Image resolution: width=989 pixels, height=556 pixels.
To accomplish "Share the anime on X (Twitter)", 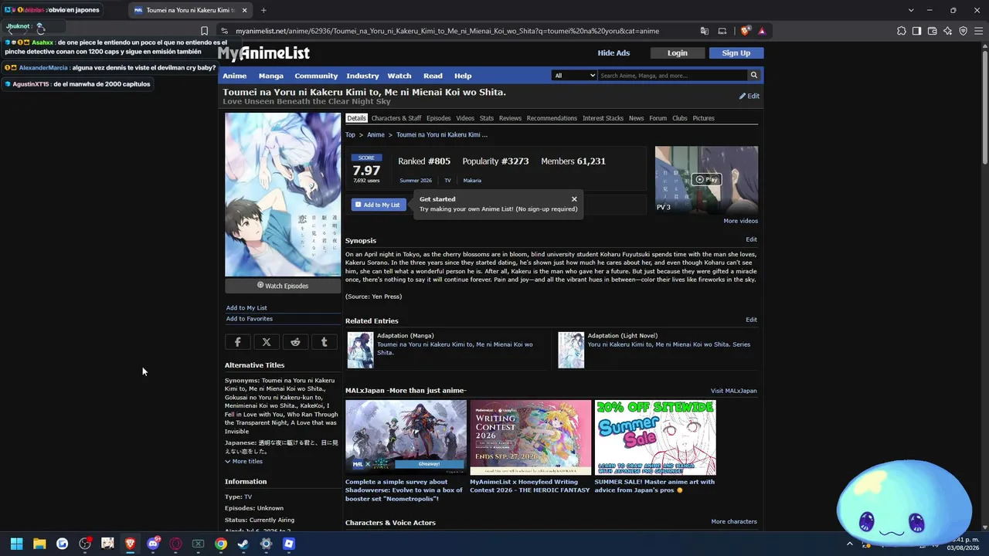I will (267, 342).
